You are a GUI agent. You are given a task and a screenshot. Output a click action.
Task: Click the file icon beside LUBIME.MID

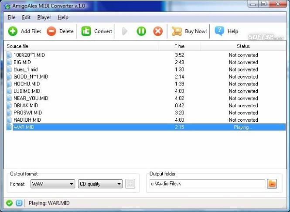coord(9,91)
